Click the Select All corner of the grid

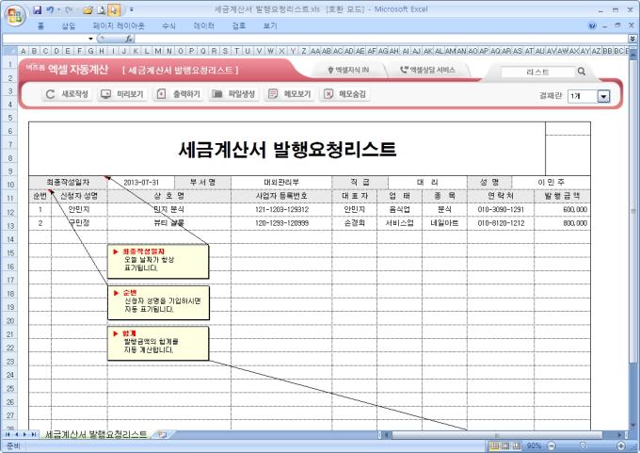(9, 51)
